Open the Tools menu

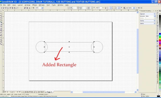(54, 5)
